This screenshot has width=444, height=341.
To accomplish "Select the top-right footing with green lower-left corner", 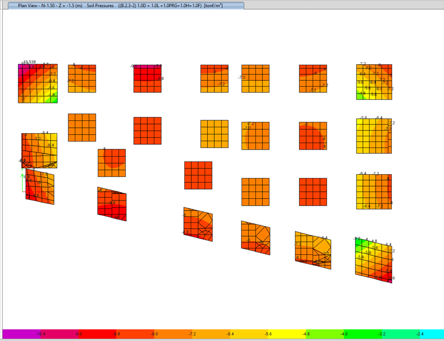I will coord(375,82).
